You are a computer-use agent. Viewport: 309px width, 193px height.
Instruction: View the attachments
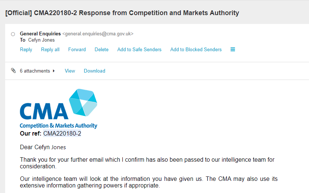tap(70, 71)
